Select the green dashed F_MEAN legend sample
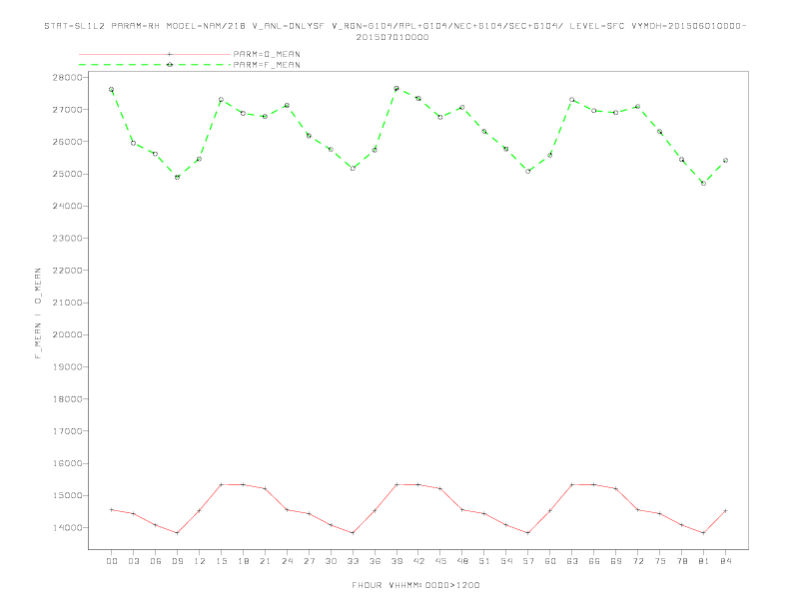 155,65
